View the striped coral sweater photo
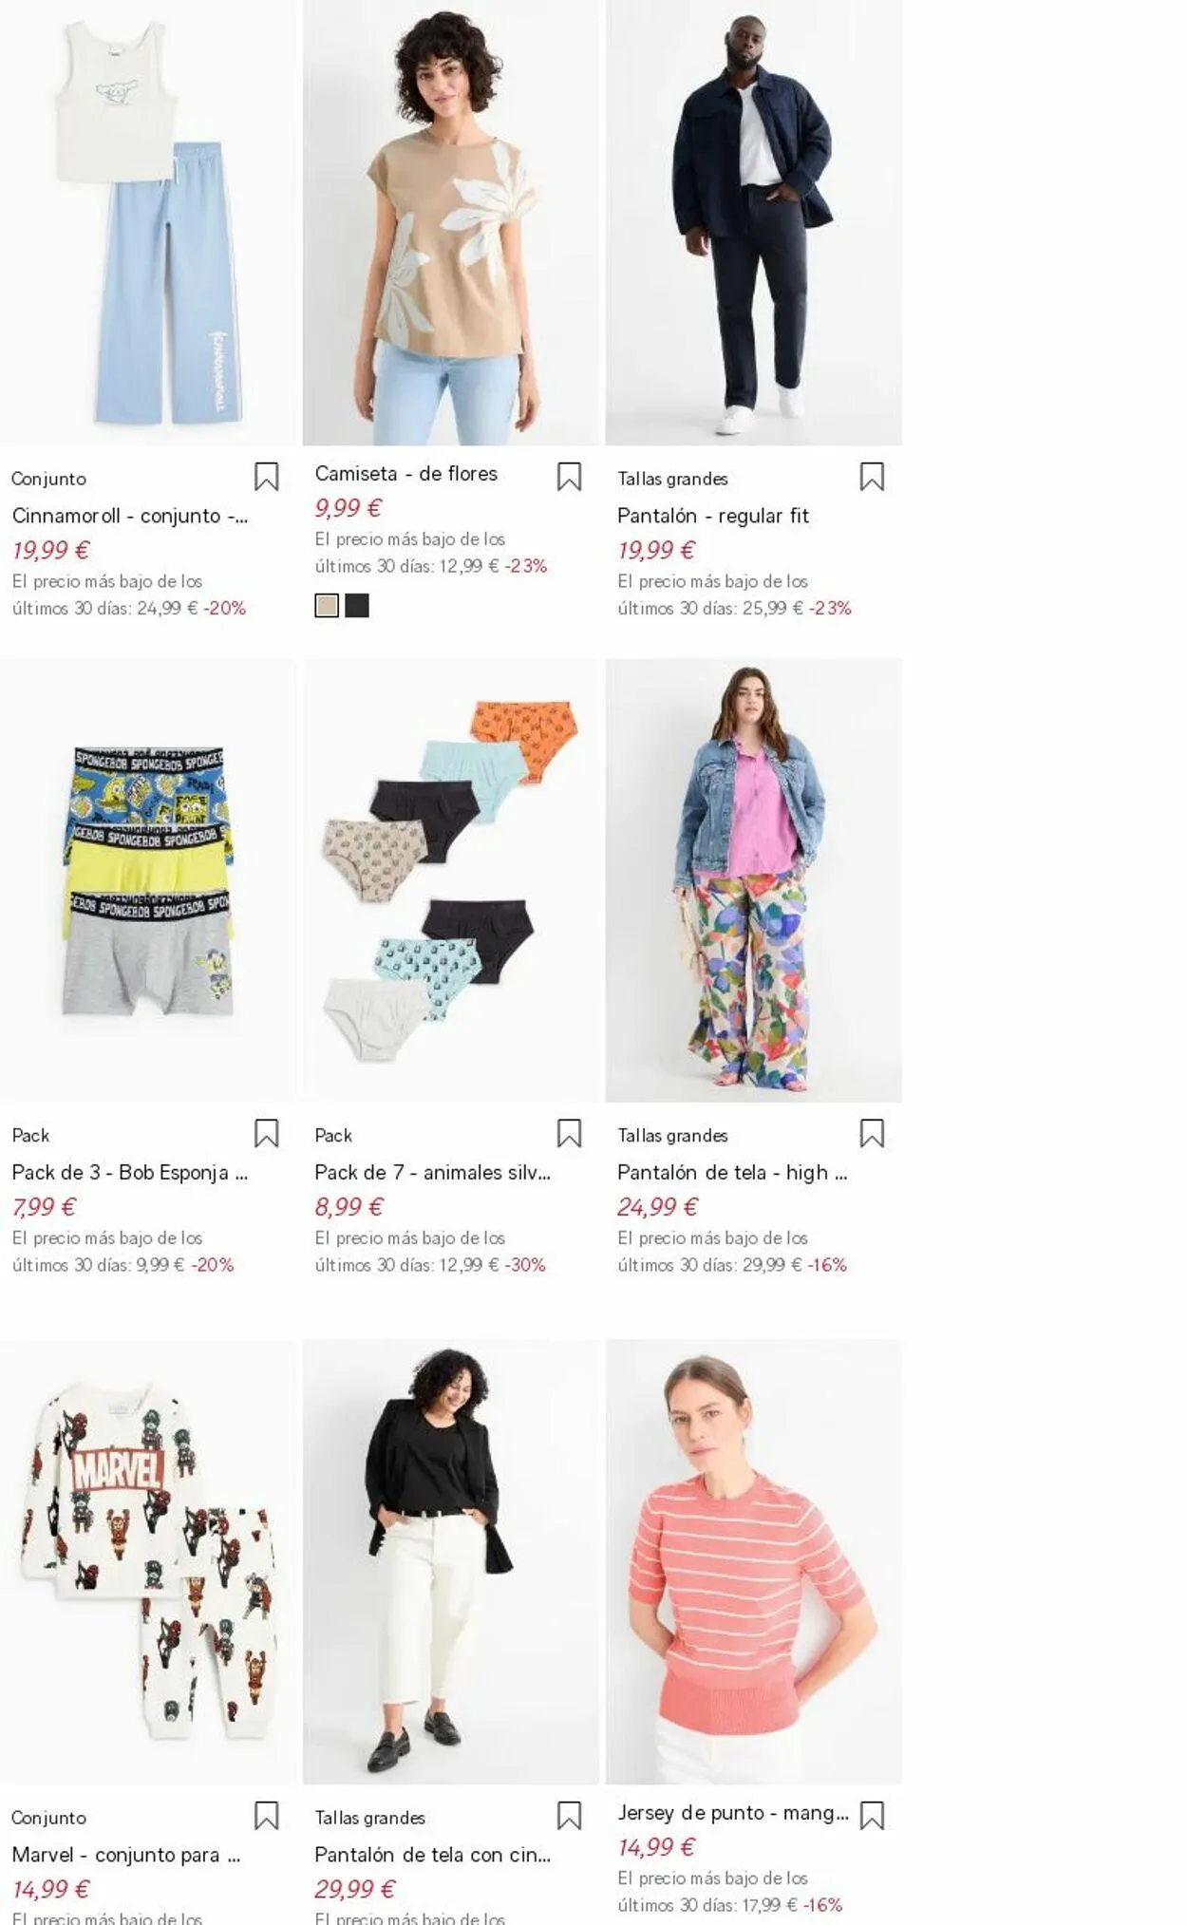This screenshot has height=1925, width=1187. pos(754,1562)
